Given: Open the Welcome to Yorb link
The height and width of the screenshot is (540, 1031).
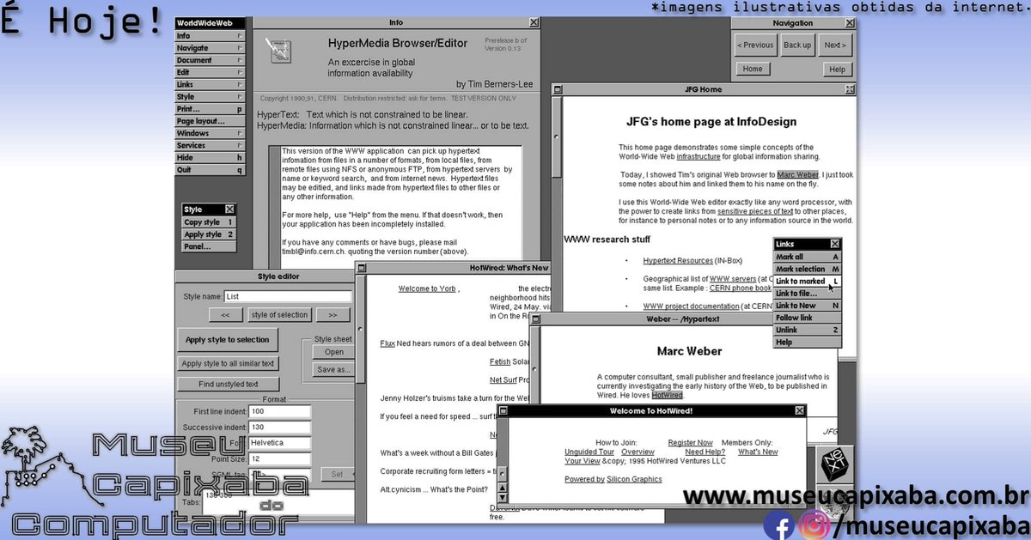Looking at the screenshot, I should coord(427,288).
